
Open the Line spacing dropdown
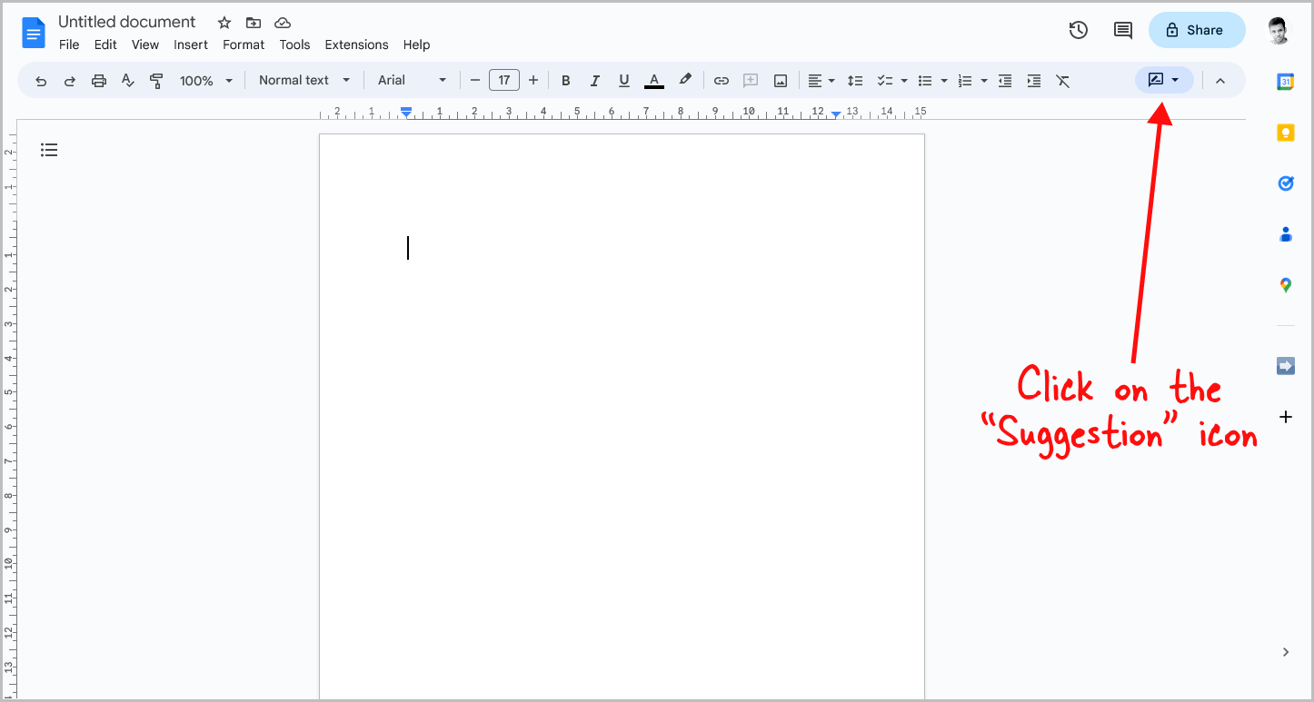(855, 80)
